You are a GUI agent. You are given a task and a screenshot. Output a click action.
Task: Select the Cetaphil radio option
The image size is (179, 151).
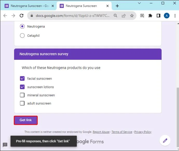(22, 35)
